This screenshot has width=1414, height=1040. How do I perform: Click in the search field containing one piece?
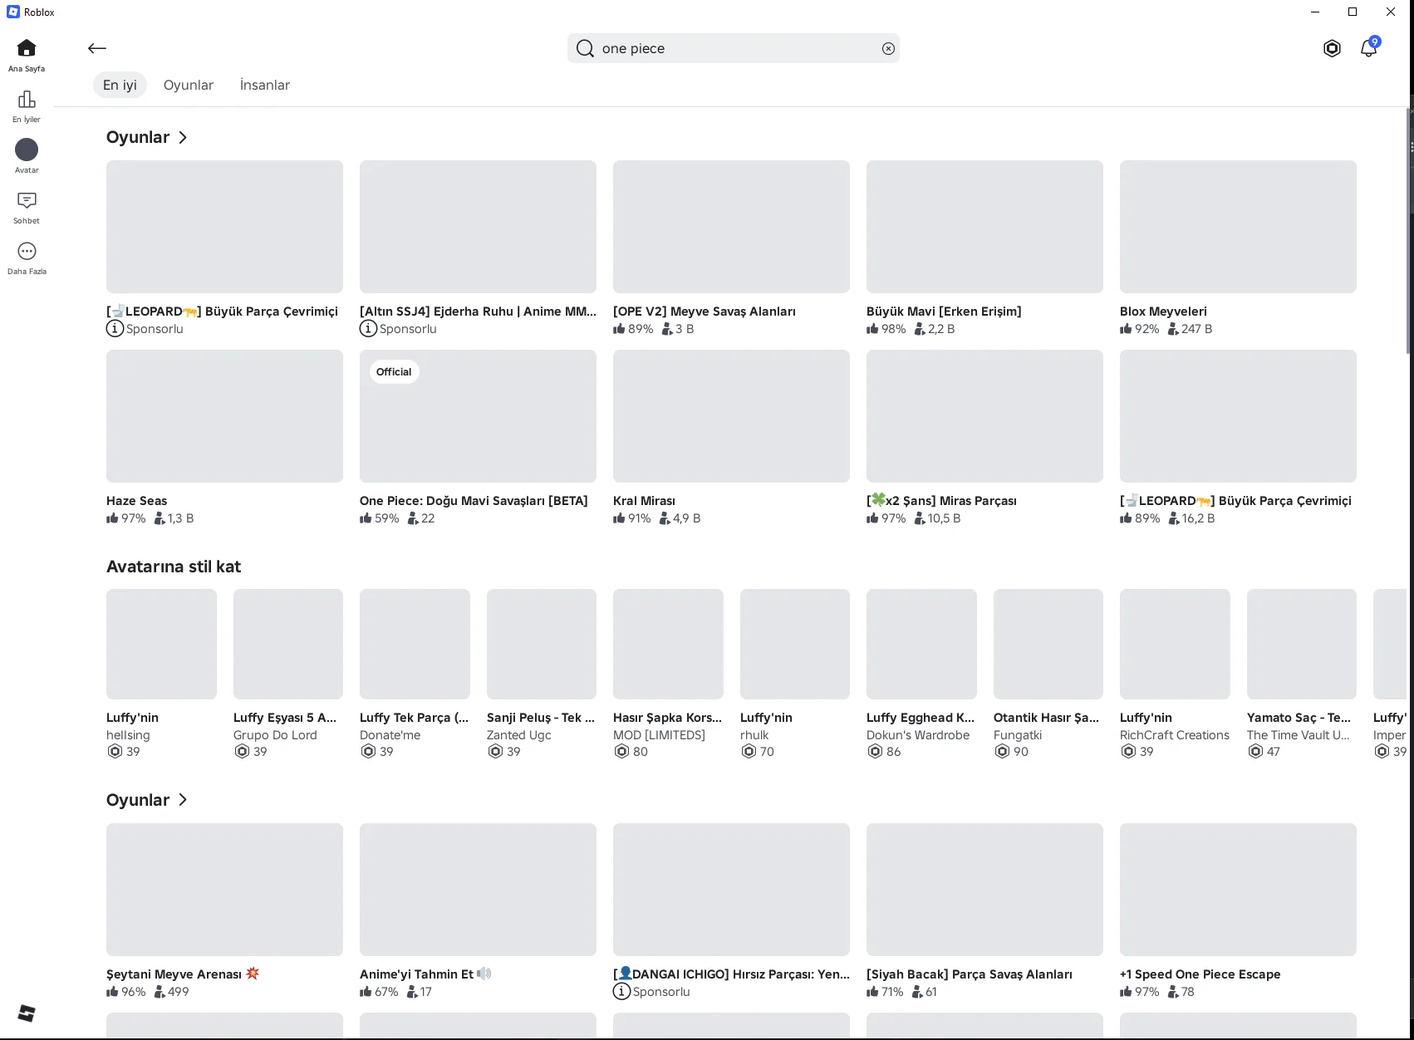pos(734,48)
